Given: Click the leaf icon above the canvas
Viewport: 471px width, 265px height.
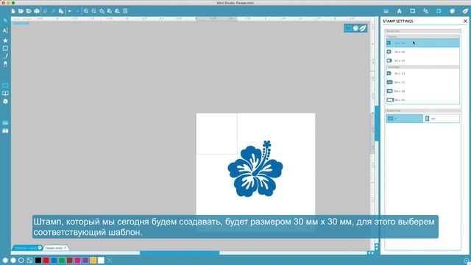Looking at the screenshot, I should point(363,28).
